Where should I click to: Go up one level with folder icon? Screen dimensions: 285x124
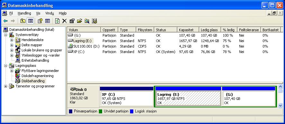tap(23, 21)
